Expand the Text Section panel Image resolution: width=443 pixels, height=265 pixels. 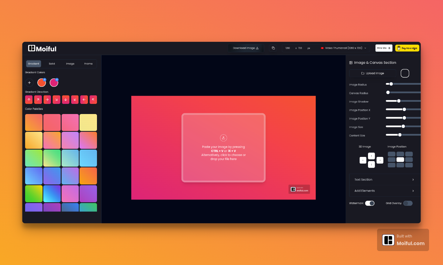[x=384, y=179]
